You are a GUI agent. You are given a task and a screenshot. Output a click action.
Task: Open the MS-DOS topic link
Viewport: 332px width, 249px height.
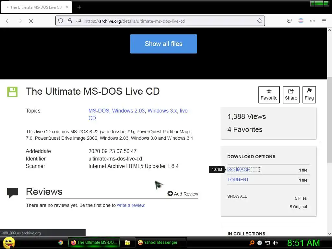pyautogui.click(x=99, y=111)
